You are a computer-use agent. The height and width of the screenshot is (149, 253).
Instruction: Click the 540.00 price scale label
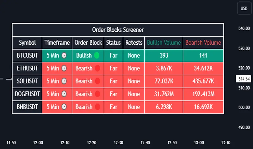point(243,28)
